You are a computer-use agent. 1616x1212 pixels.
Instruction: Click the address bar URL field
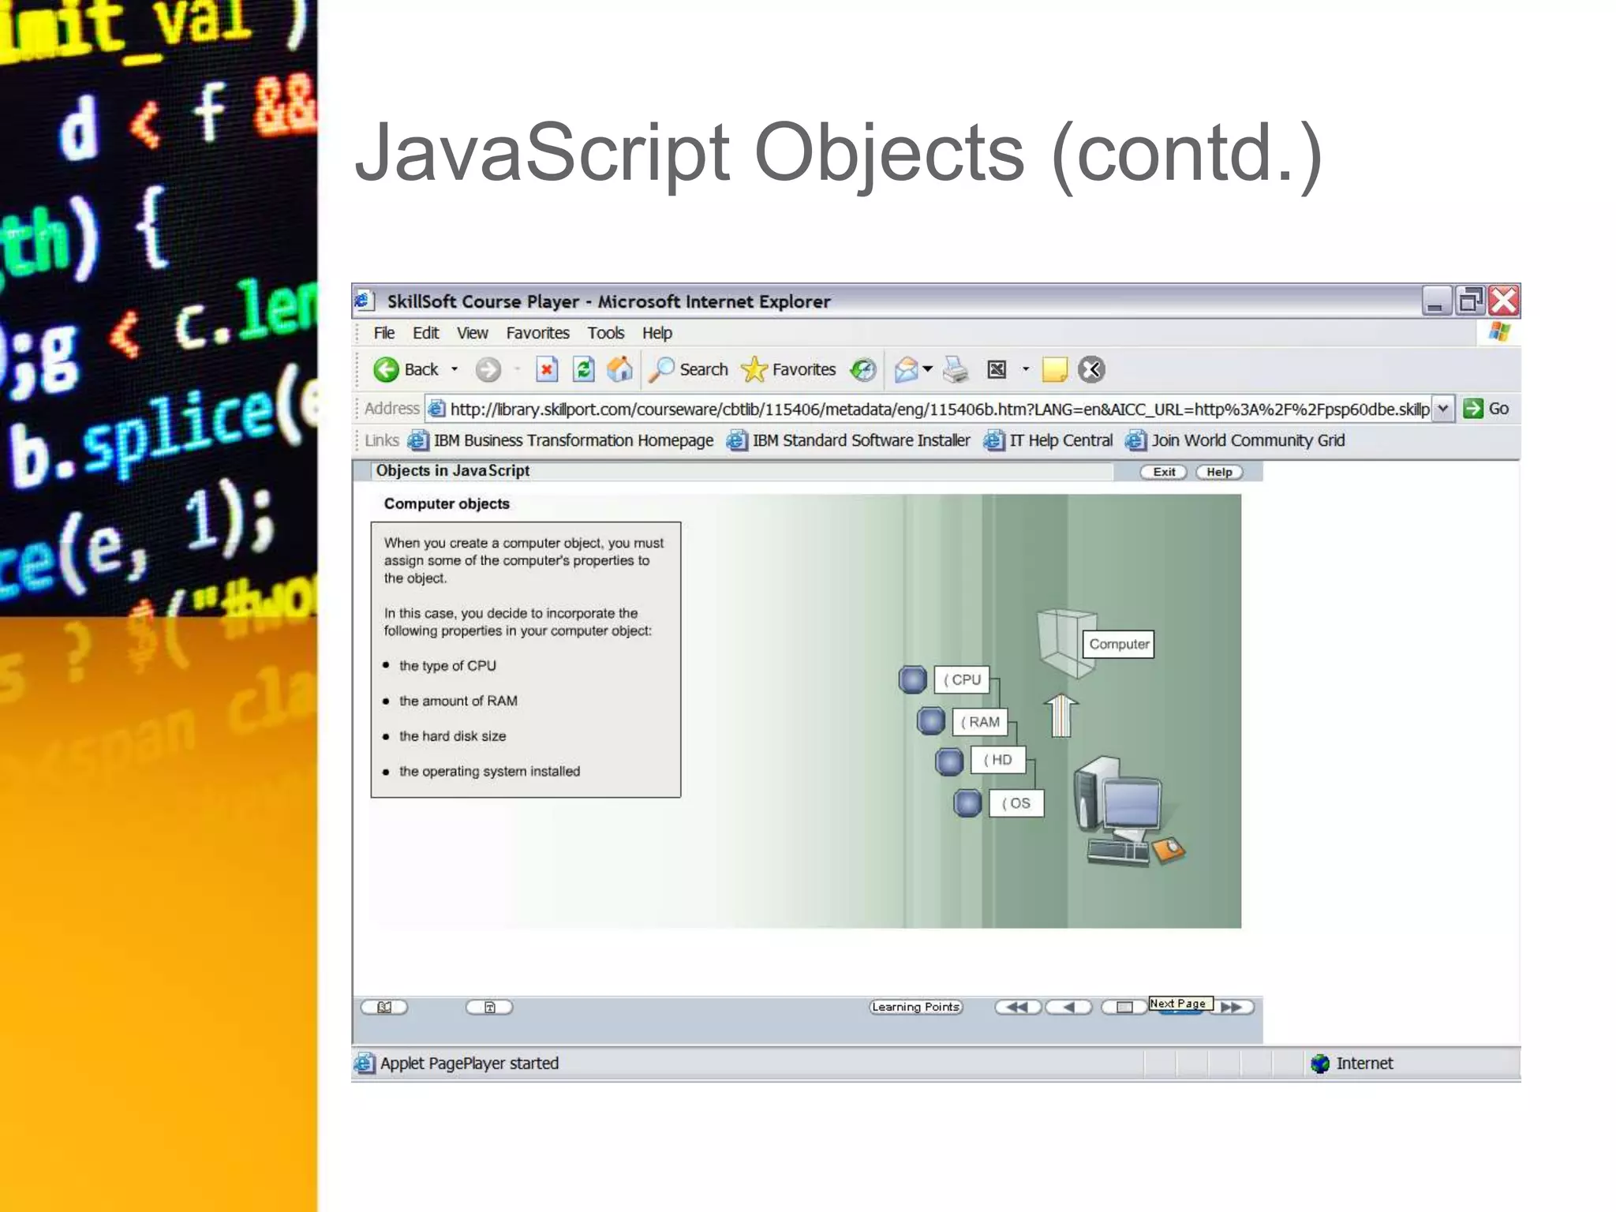(x=930, y=409)
